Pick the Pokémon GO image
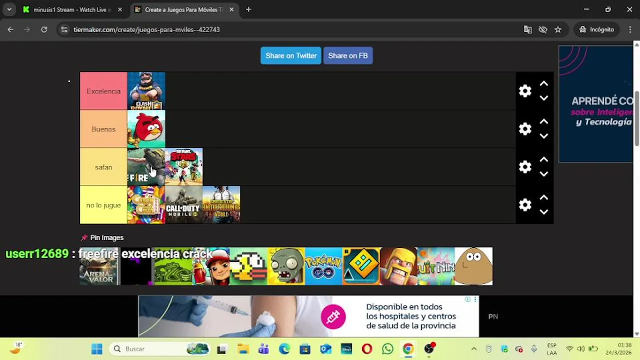The height and width of the screenshot is (360, 640). click(323, 266)
